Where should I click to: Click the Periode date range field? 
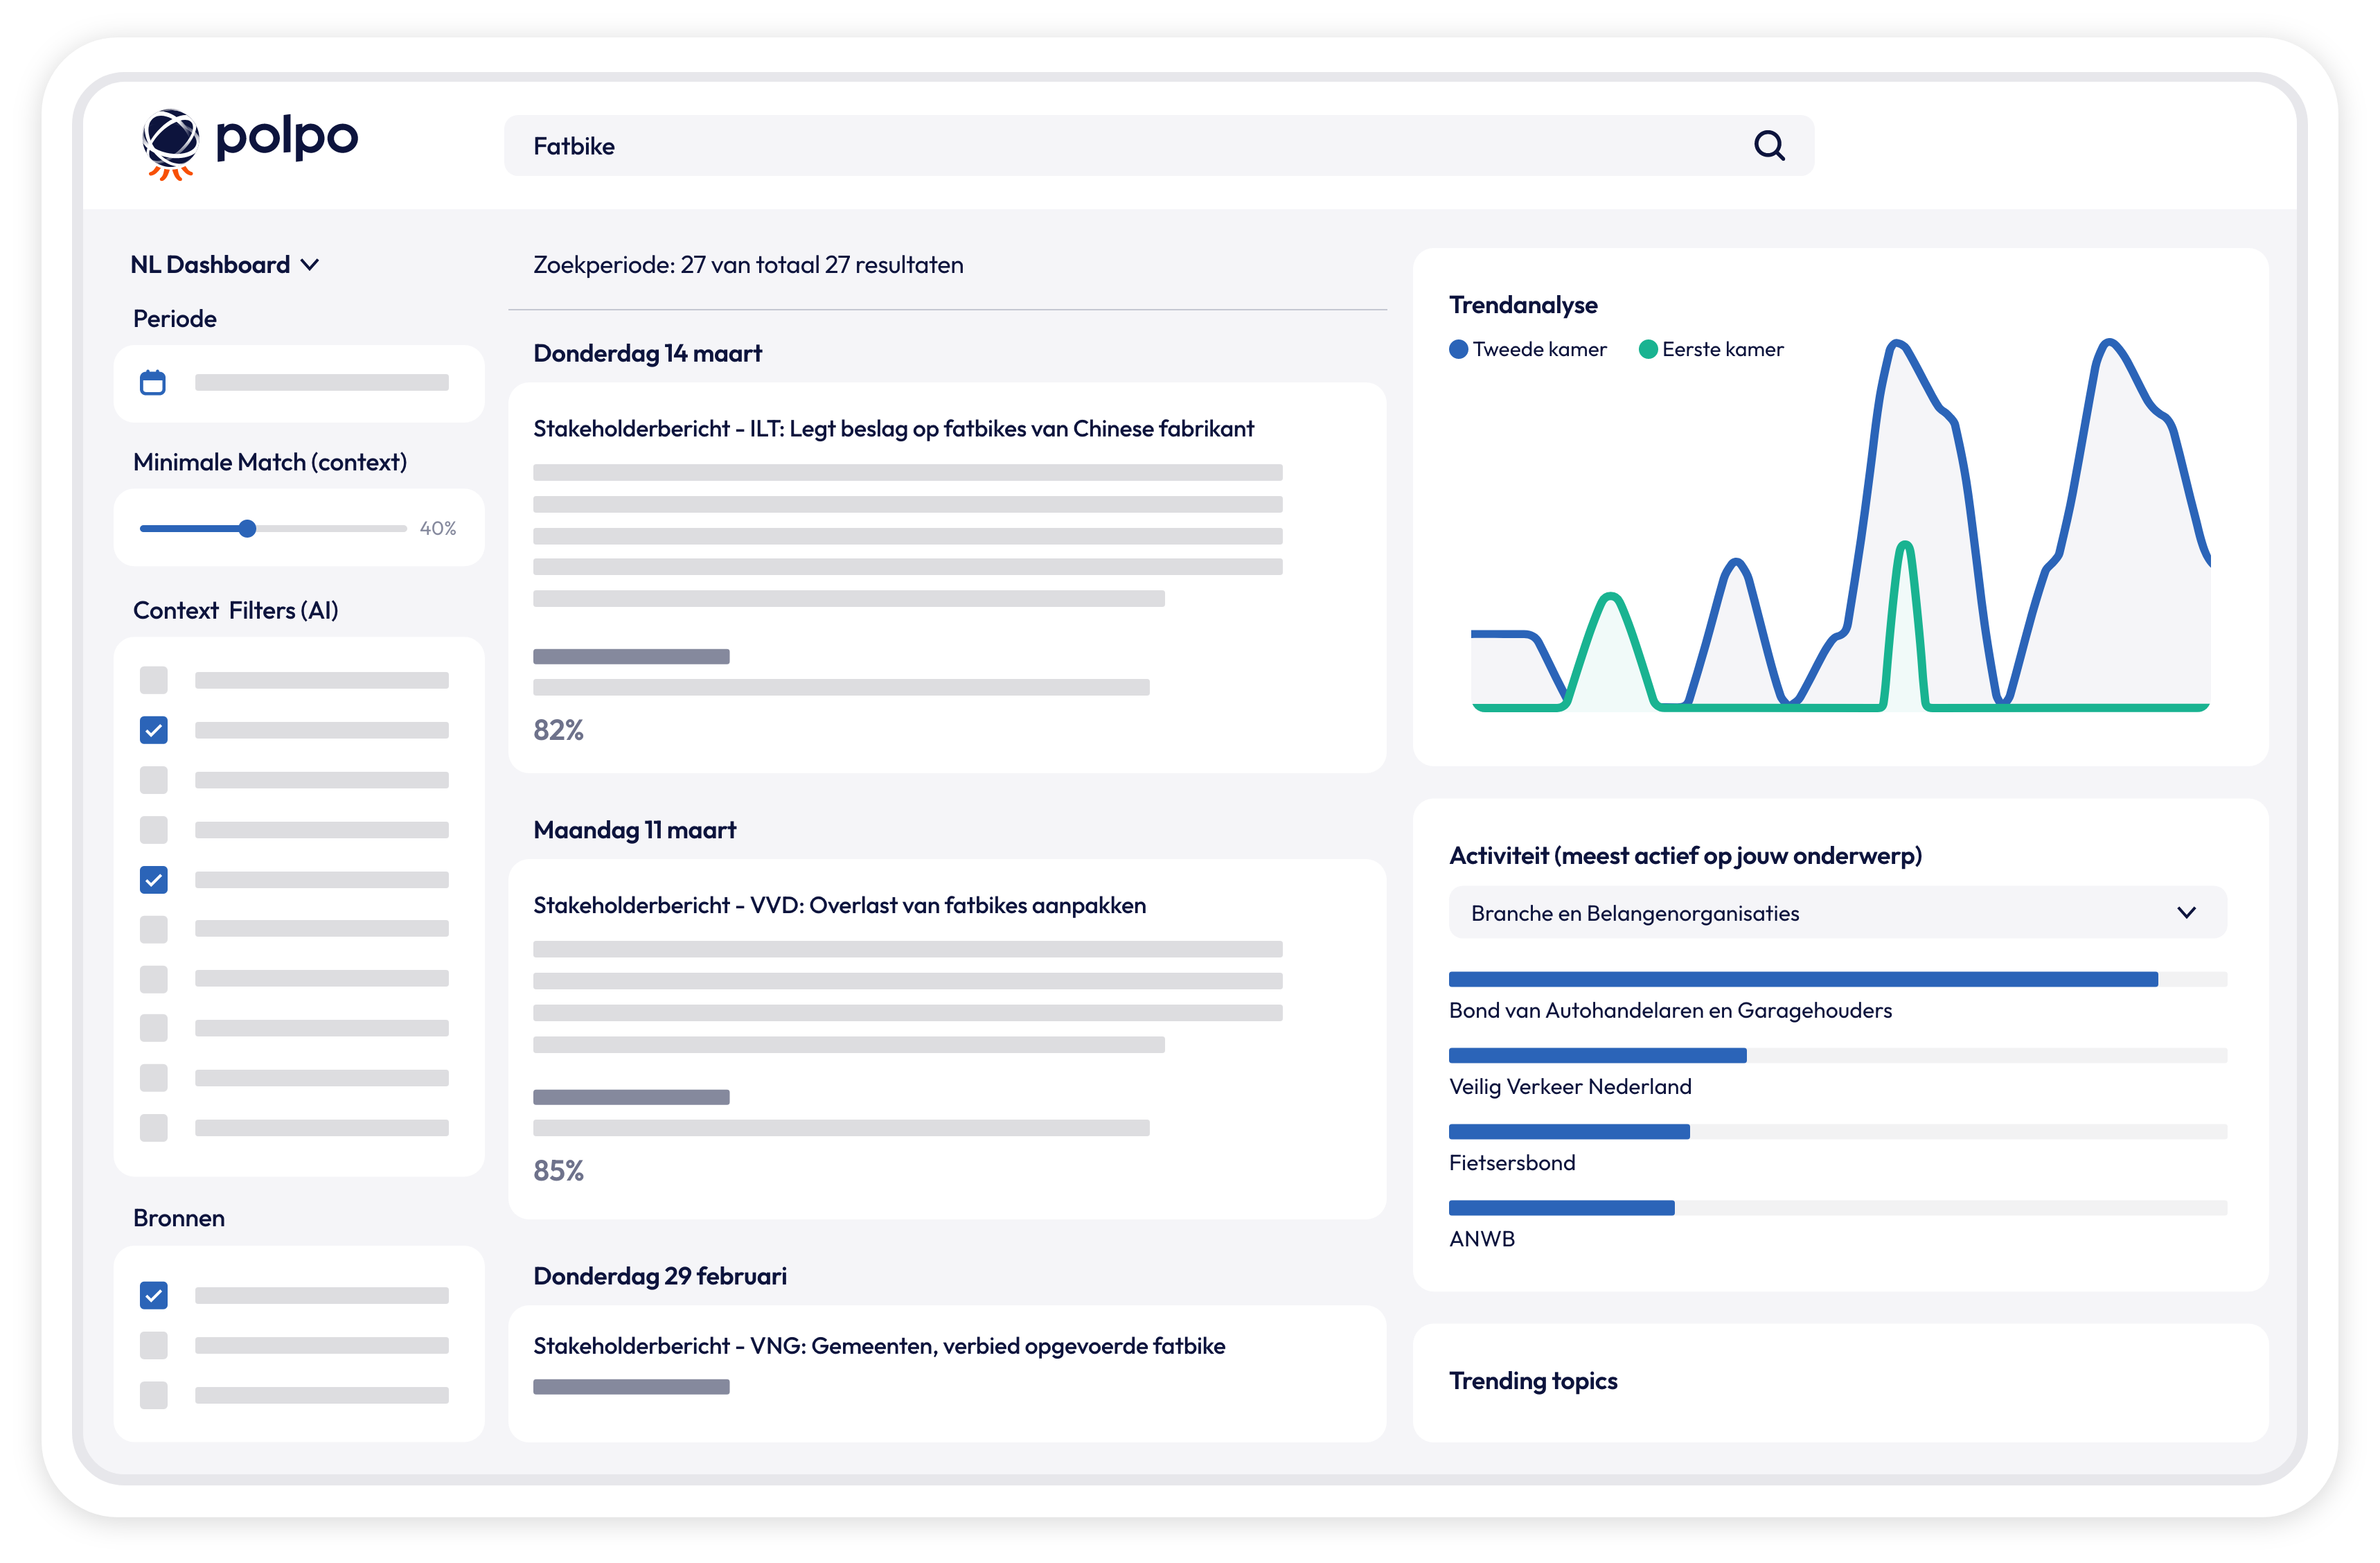click(x=321, y=382)
